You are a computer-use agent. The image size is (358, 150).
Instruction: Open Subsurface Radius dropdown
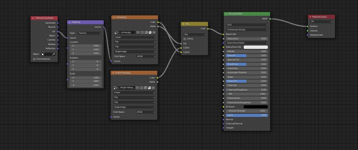pyautogui.click(x=247, y=43)
